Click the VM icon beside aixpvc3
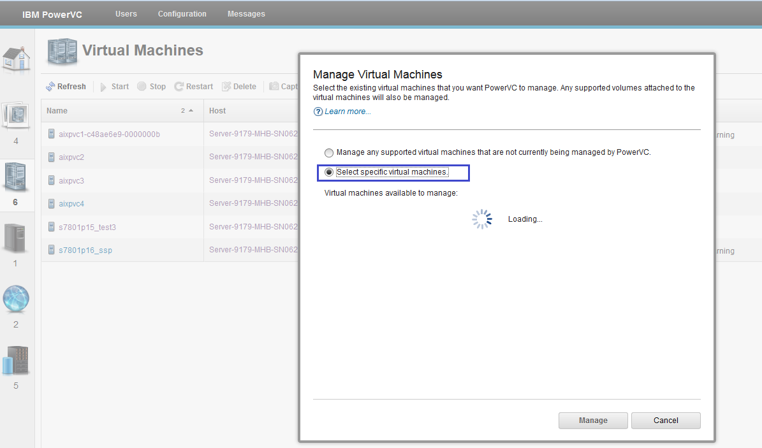 click(52, 180)
